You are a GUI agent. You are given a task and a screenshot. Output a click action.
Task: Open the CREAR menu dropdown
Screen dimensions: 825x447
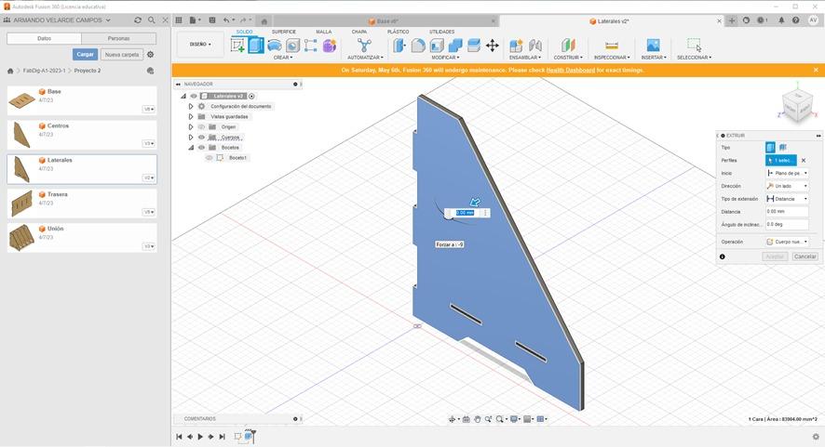[283, 58]
